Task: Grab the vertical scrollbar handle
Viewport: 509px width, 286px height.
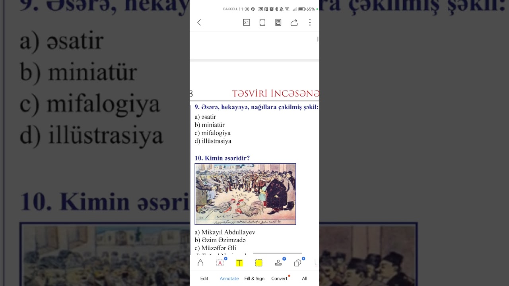Action: (318, 39)
